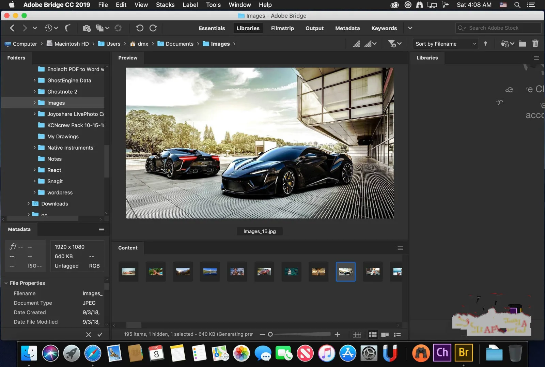Click the trash icon to delete selected item
Viewport: 545px width, 367px height.
[x=535, y=44]
